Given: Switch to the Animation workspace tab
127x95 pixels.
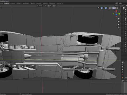Looking at the screenshot, I should click(39, 3).
